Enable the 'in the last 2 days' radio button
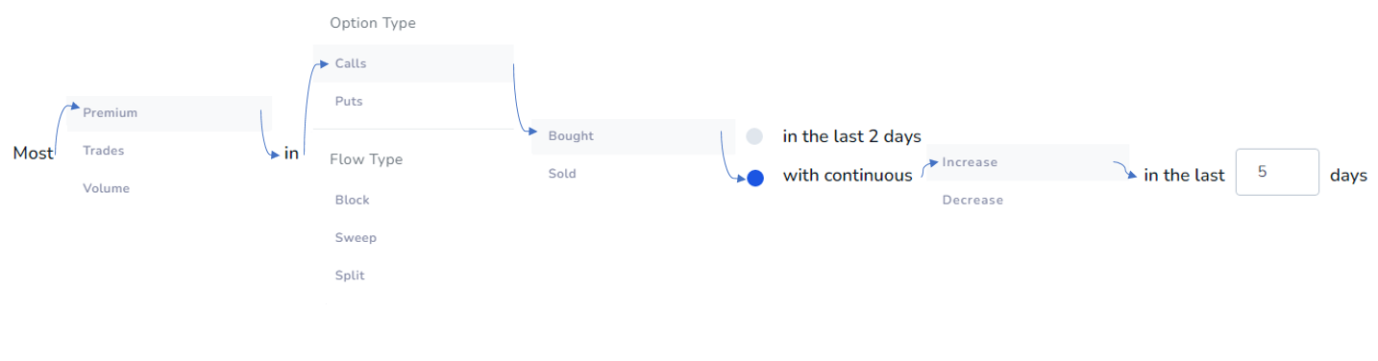The image size is (1378, 361). click(x=754, y=136)
